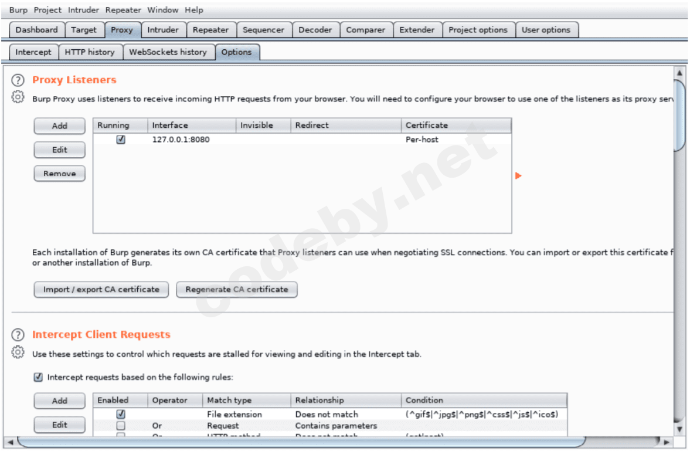Switch to the Intercept sub-tab

[33, 52]
